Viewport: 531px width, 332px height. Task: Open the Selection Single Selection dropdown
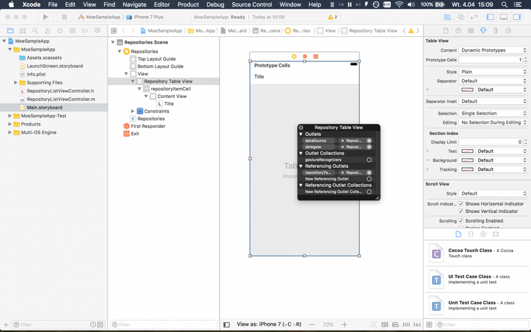pyautogui.click(x=494, y=113)
